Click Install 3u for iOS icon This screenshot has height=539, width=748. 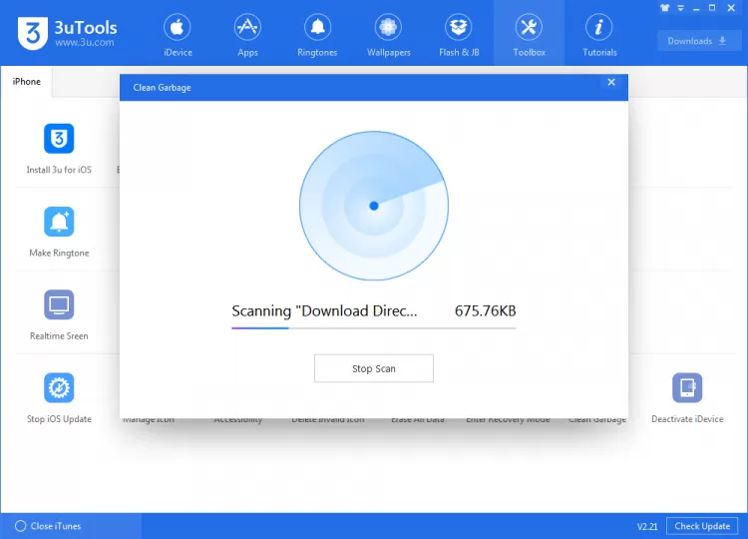[59, 139]
